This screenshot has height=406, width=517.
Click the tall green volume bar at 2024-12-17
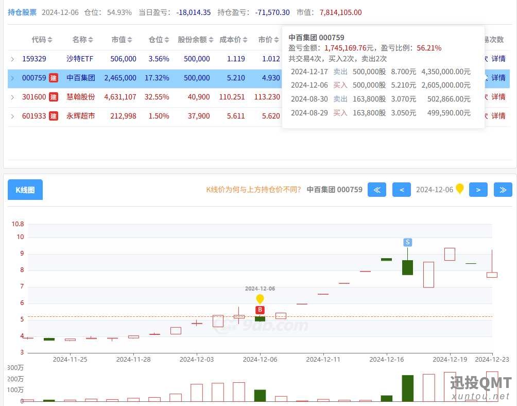pyautogui.click(x=407, y=388)
